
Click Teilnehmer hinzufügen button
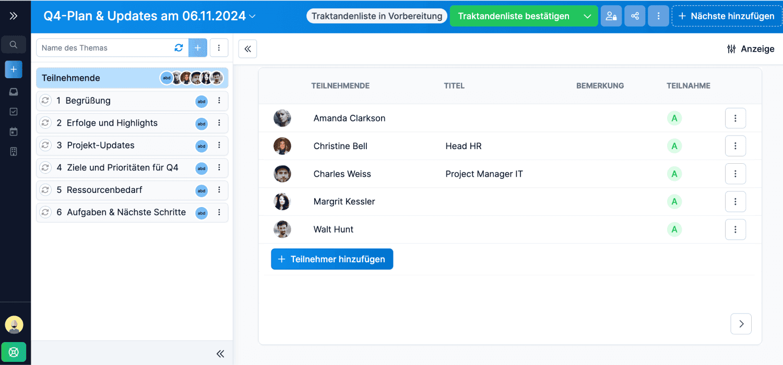coord(332,259)
